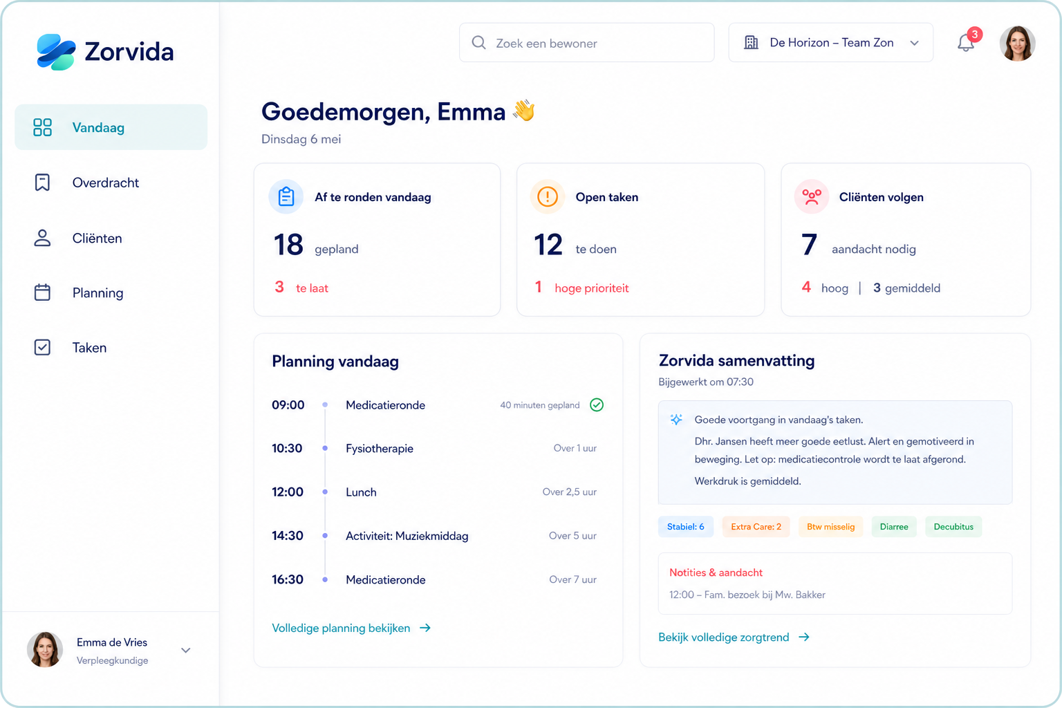Image resolution: width=1062 pixels, height=708 pixels.
Task: Click the 10:30 timeline dot for Fysiotherapie
Action: (x=325, y=448)
